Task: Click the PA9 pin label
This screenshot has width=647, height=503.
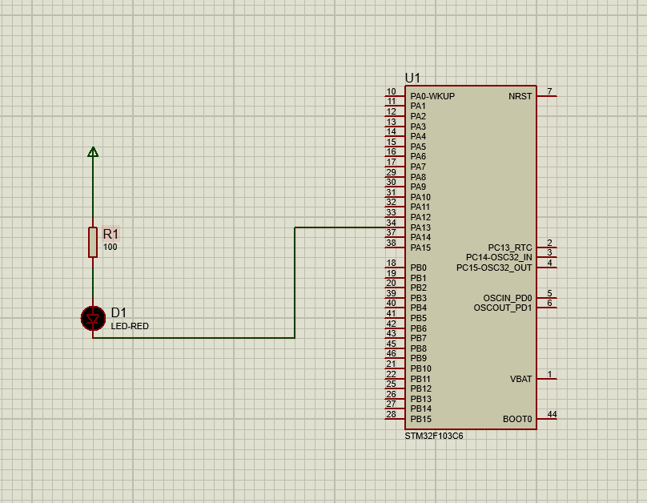Action: pos(418,187)
